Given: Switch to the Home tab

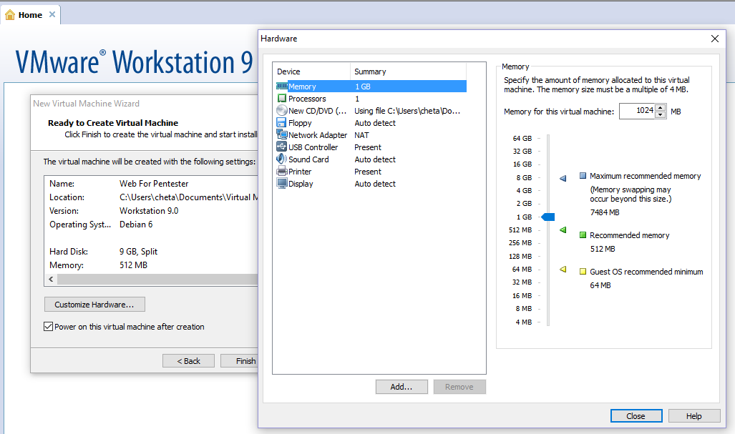Looking at the screenshot, I should coord(30,15).
